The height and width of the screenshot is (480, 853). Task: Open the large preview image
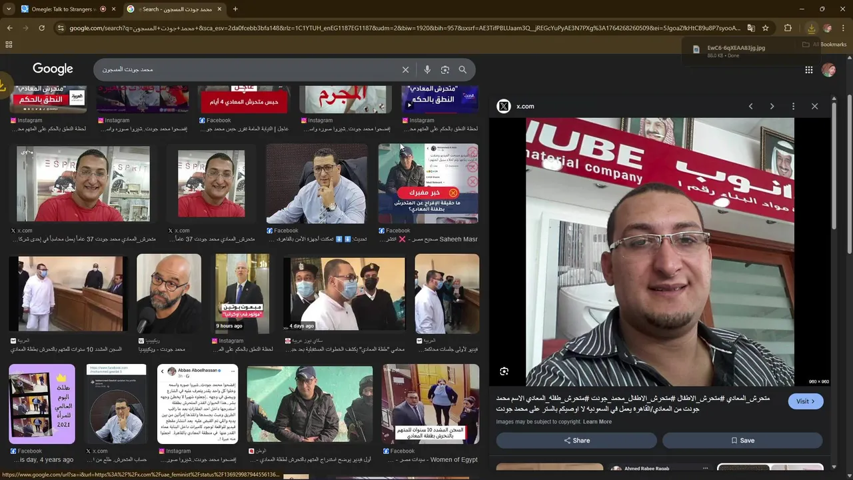coord(660,252)
